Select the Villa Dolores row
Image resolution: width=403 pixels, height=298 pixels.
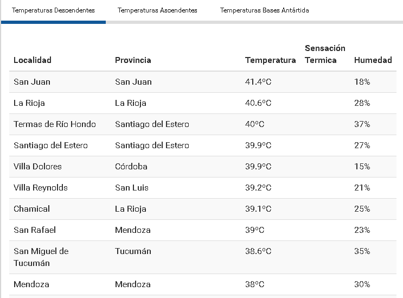click(38, 167)
